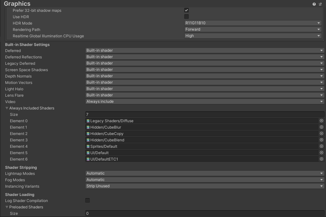
Task: Click the shader icon beside Hidden/CubeBlur
Action: point(88,127)
